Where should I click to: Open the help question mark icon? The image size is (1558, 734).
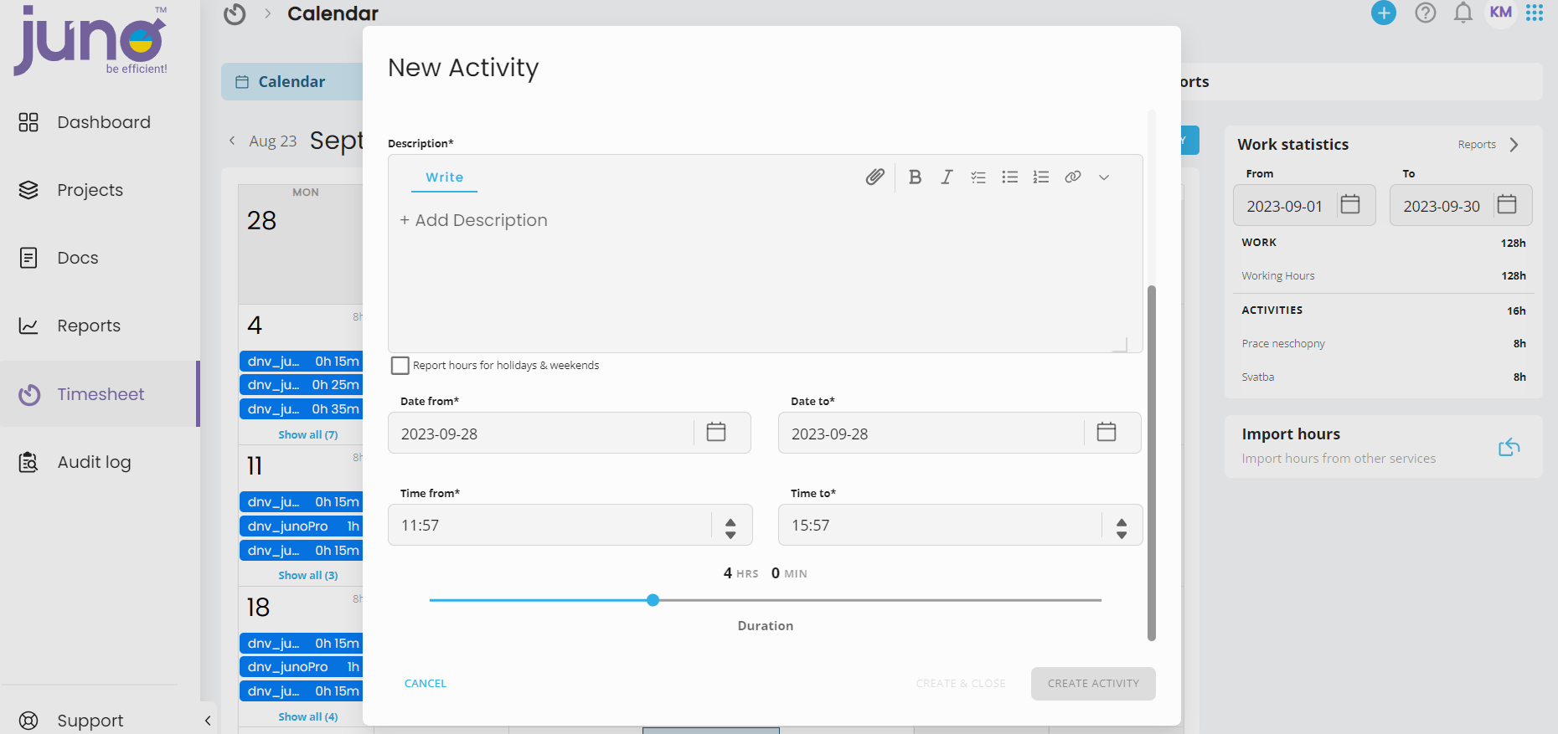tap(1426, 13)
